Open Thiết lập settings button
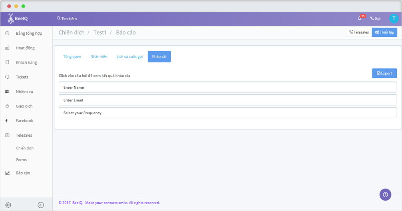 pyautogui.click(x=384, y=32)
